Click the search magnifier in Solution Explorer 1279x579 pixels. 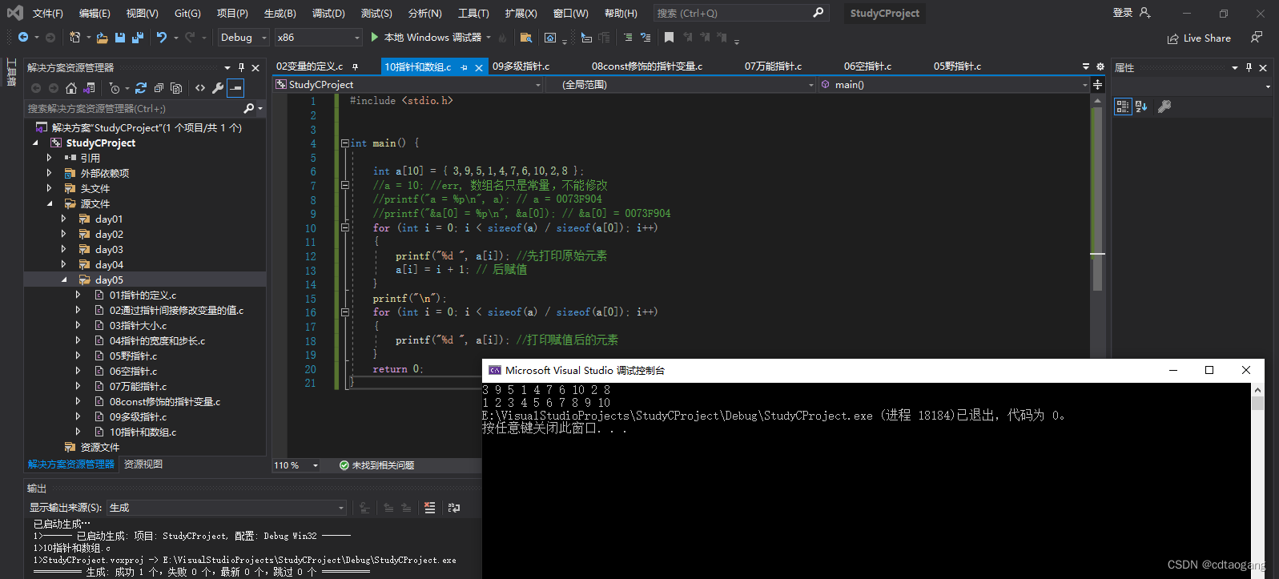249,108
